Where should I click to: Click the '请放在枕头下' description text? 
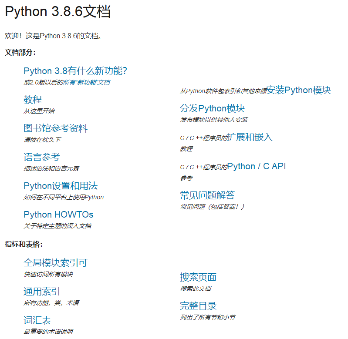click(x=42, y=140)
